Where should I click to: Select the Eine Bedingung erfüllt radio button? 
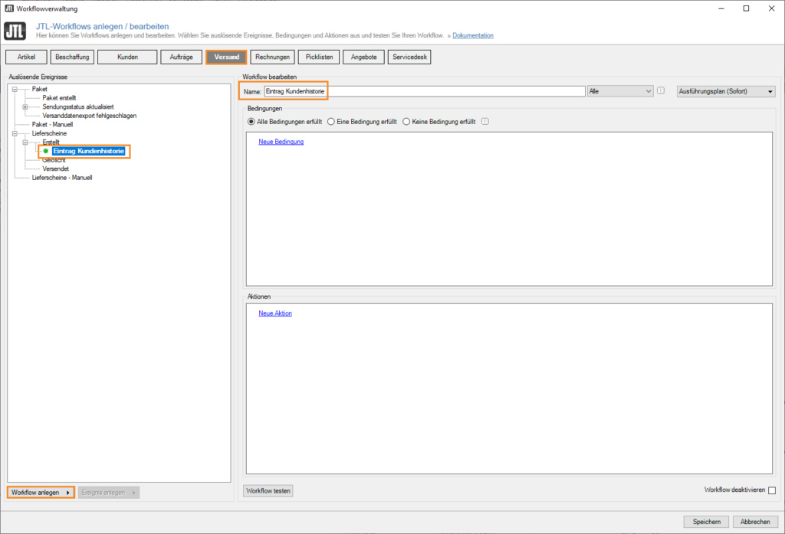[x=330, y=121]
